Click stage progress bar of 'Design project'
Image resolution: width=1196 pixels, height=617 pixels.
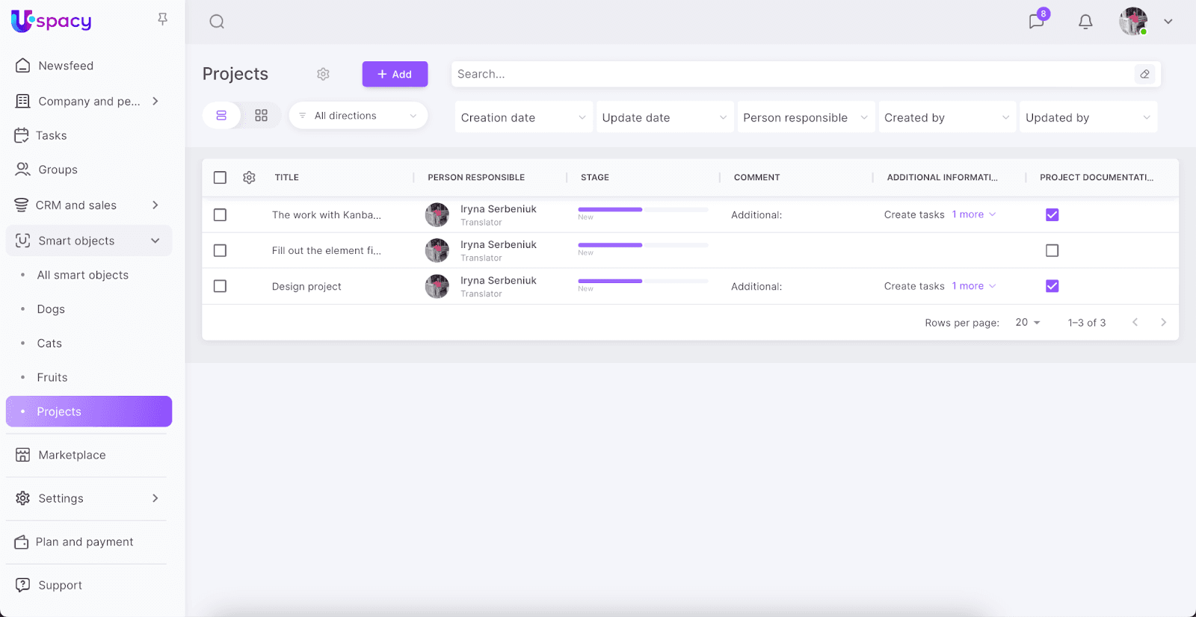(x=642, y=282)
